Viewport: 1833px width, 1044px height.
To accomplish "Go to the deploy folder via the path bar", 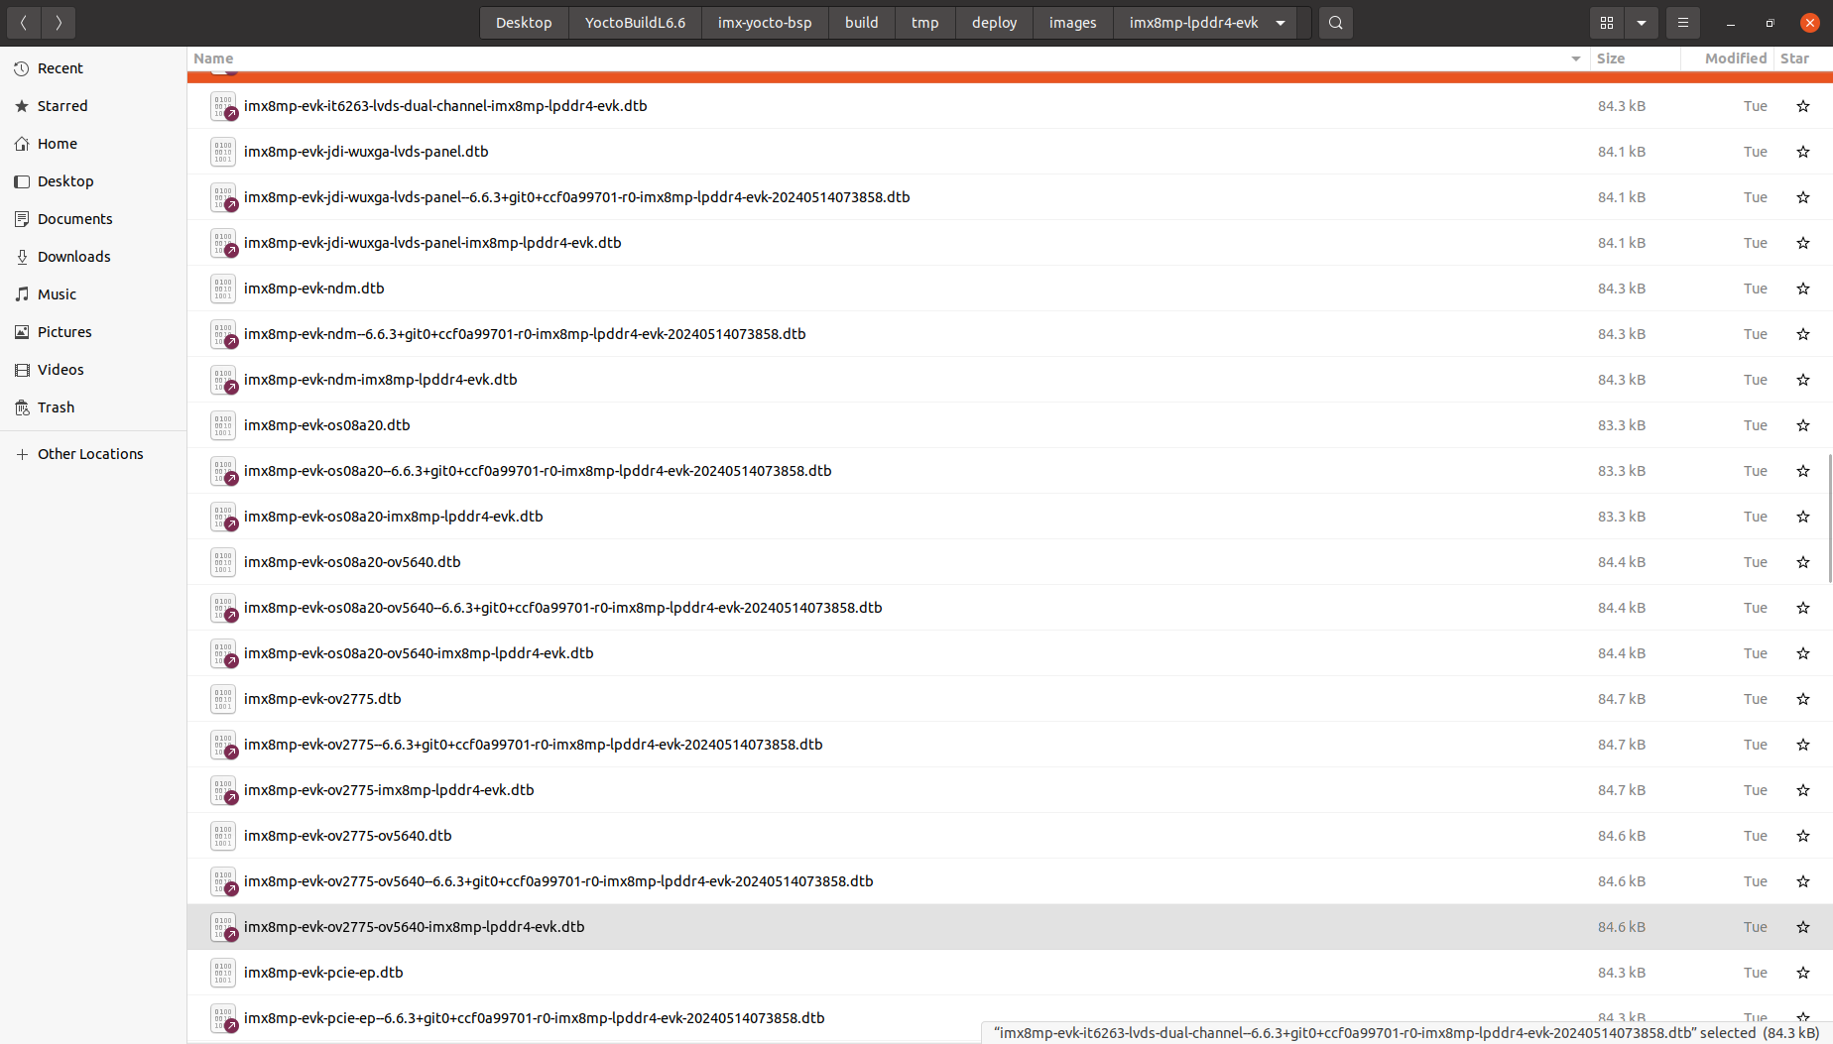I will [x=993, y=22].
